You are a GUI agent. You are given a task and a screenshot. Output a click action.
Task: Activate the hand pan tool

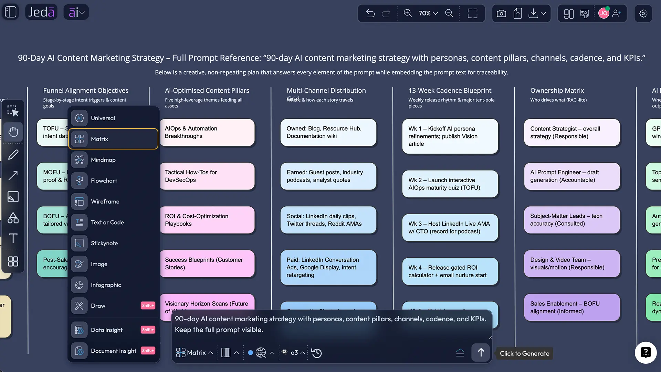click(x=13, y=132)
